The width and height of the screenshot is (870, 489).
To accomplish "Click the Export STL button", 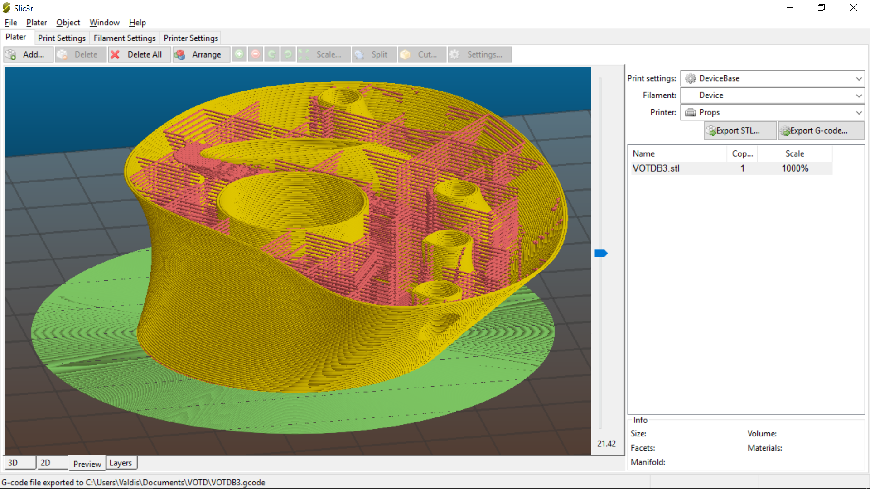I will 740,130.
